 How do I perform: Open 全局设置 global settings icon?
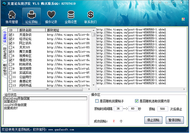(x=71, y=17)
